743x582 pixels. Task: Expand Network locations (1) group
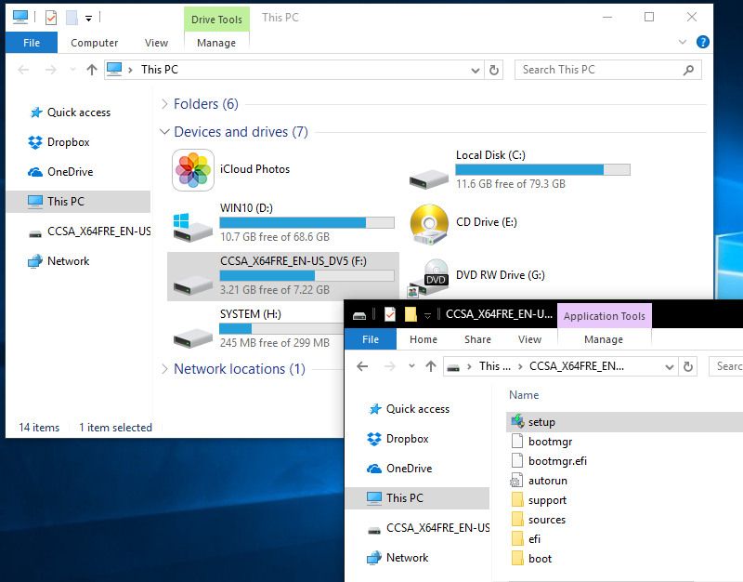tap(164, 369)
